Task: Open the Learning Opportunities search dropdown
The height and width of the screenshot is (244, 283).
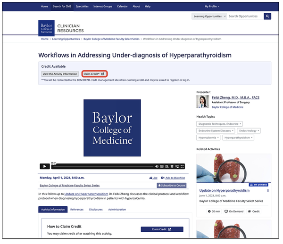Action: [209, 16]
